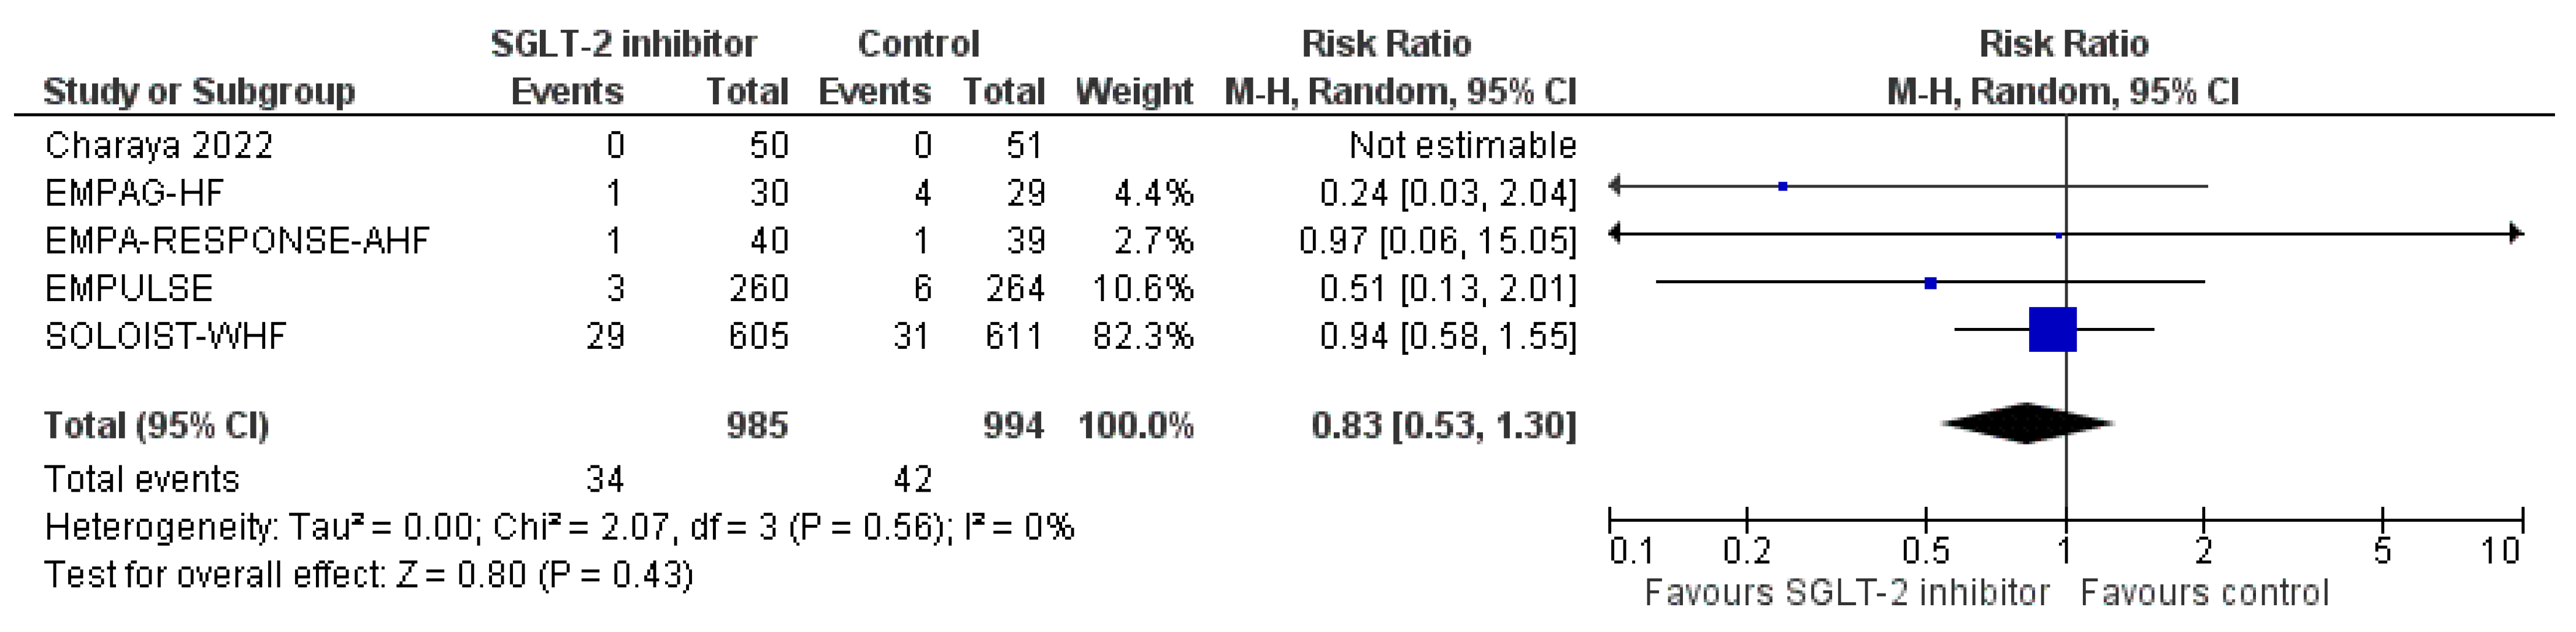Click the EMPAG-HF small blue point marker

pos(1782,187)
